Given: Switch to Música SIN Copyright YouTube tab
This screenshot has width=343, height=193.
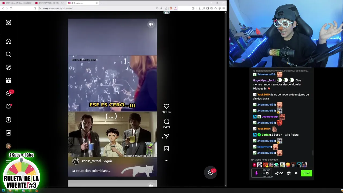Looking at the screenshot, I should [x=17, y=3].
